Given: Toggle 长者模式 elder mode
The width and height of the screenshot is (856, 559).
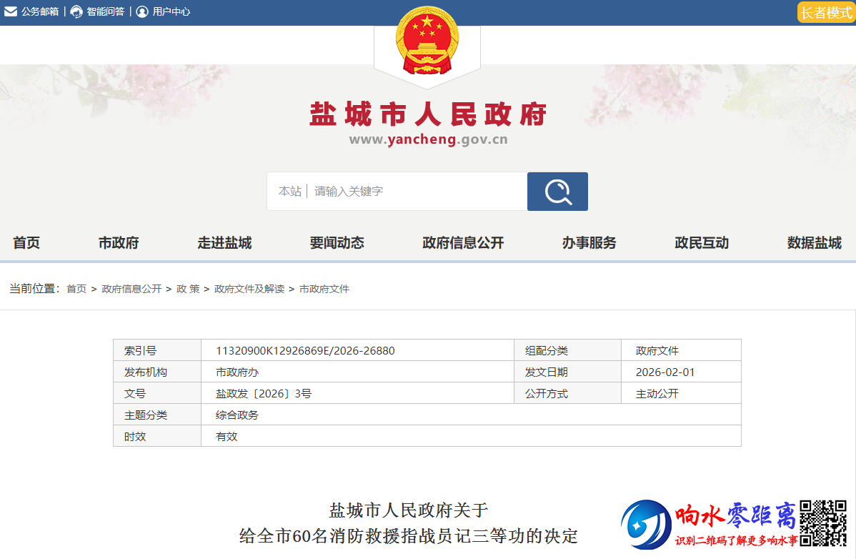Looking at the screenshot, I should click(826, 12).
